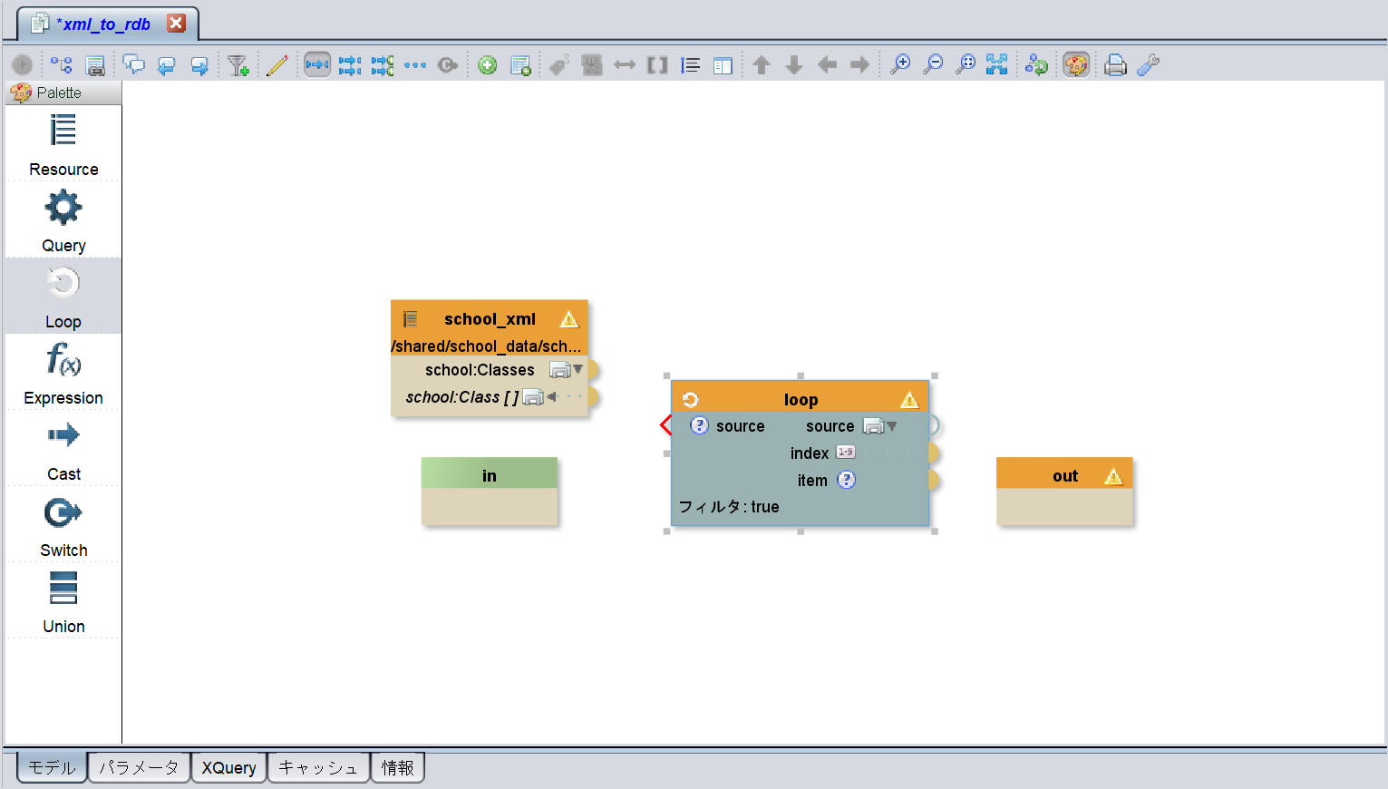Click the green plus add icon
The width and height of the screenshot is (1388, 789).
tap(488, 65)
